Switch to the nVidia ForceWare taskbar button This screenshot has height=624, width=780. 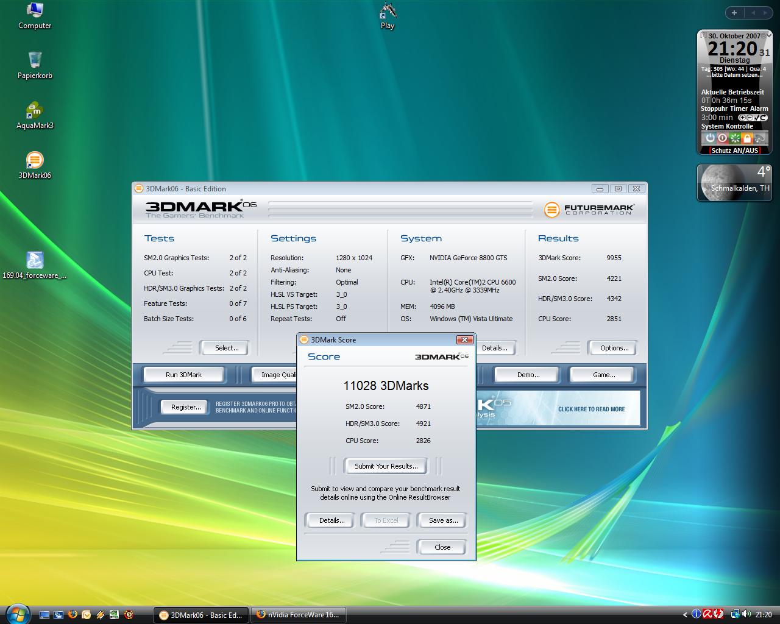pyautogui.click(x=299, y=615)
